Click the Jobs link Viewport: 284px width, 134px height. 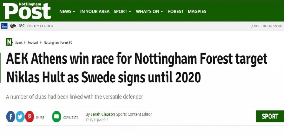pos(255,26)
